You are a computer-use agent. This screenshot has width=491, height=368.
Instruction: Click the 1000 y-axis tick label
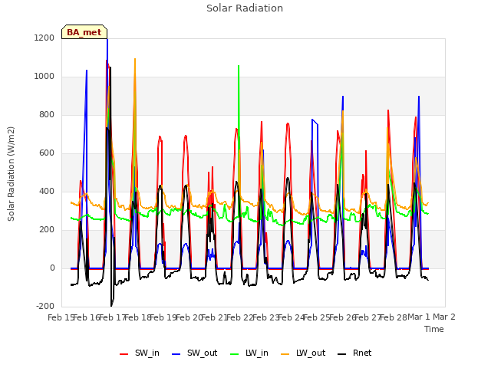coord(44,77)
